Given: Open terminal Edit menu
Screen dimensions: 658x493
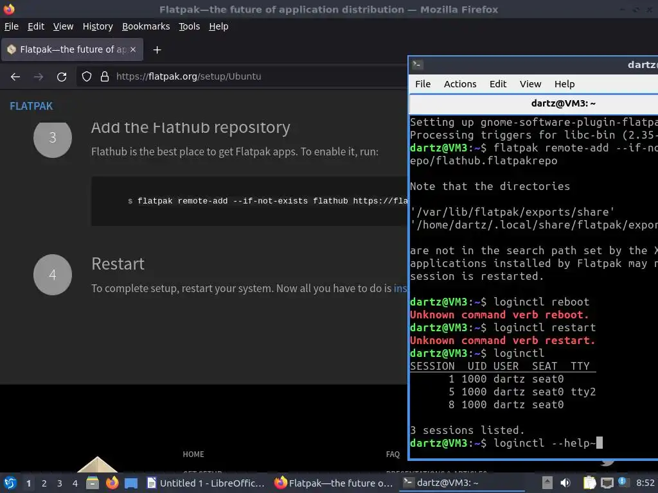Looking at the screenshot, I should (x=498, y=84).
